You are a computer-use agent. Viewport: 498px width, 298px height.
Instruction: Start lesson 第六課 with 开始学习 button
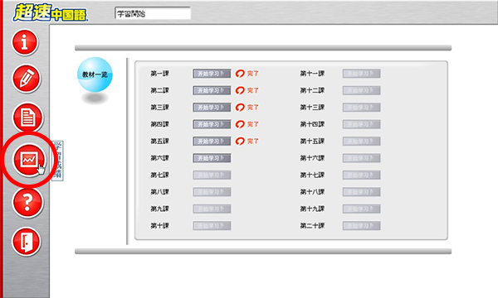coord(212,158)
